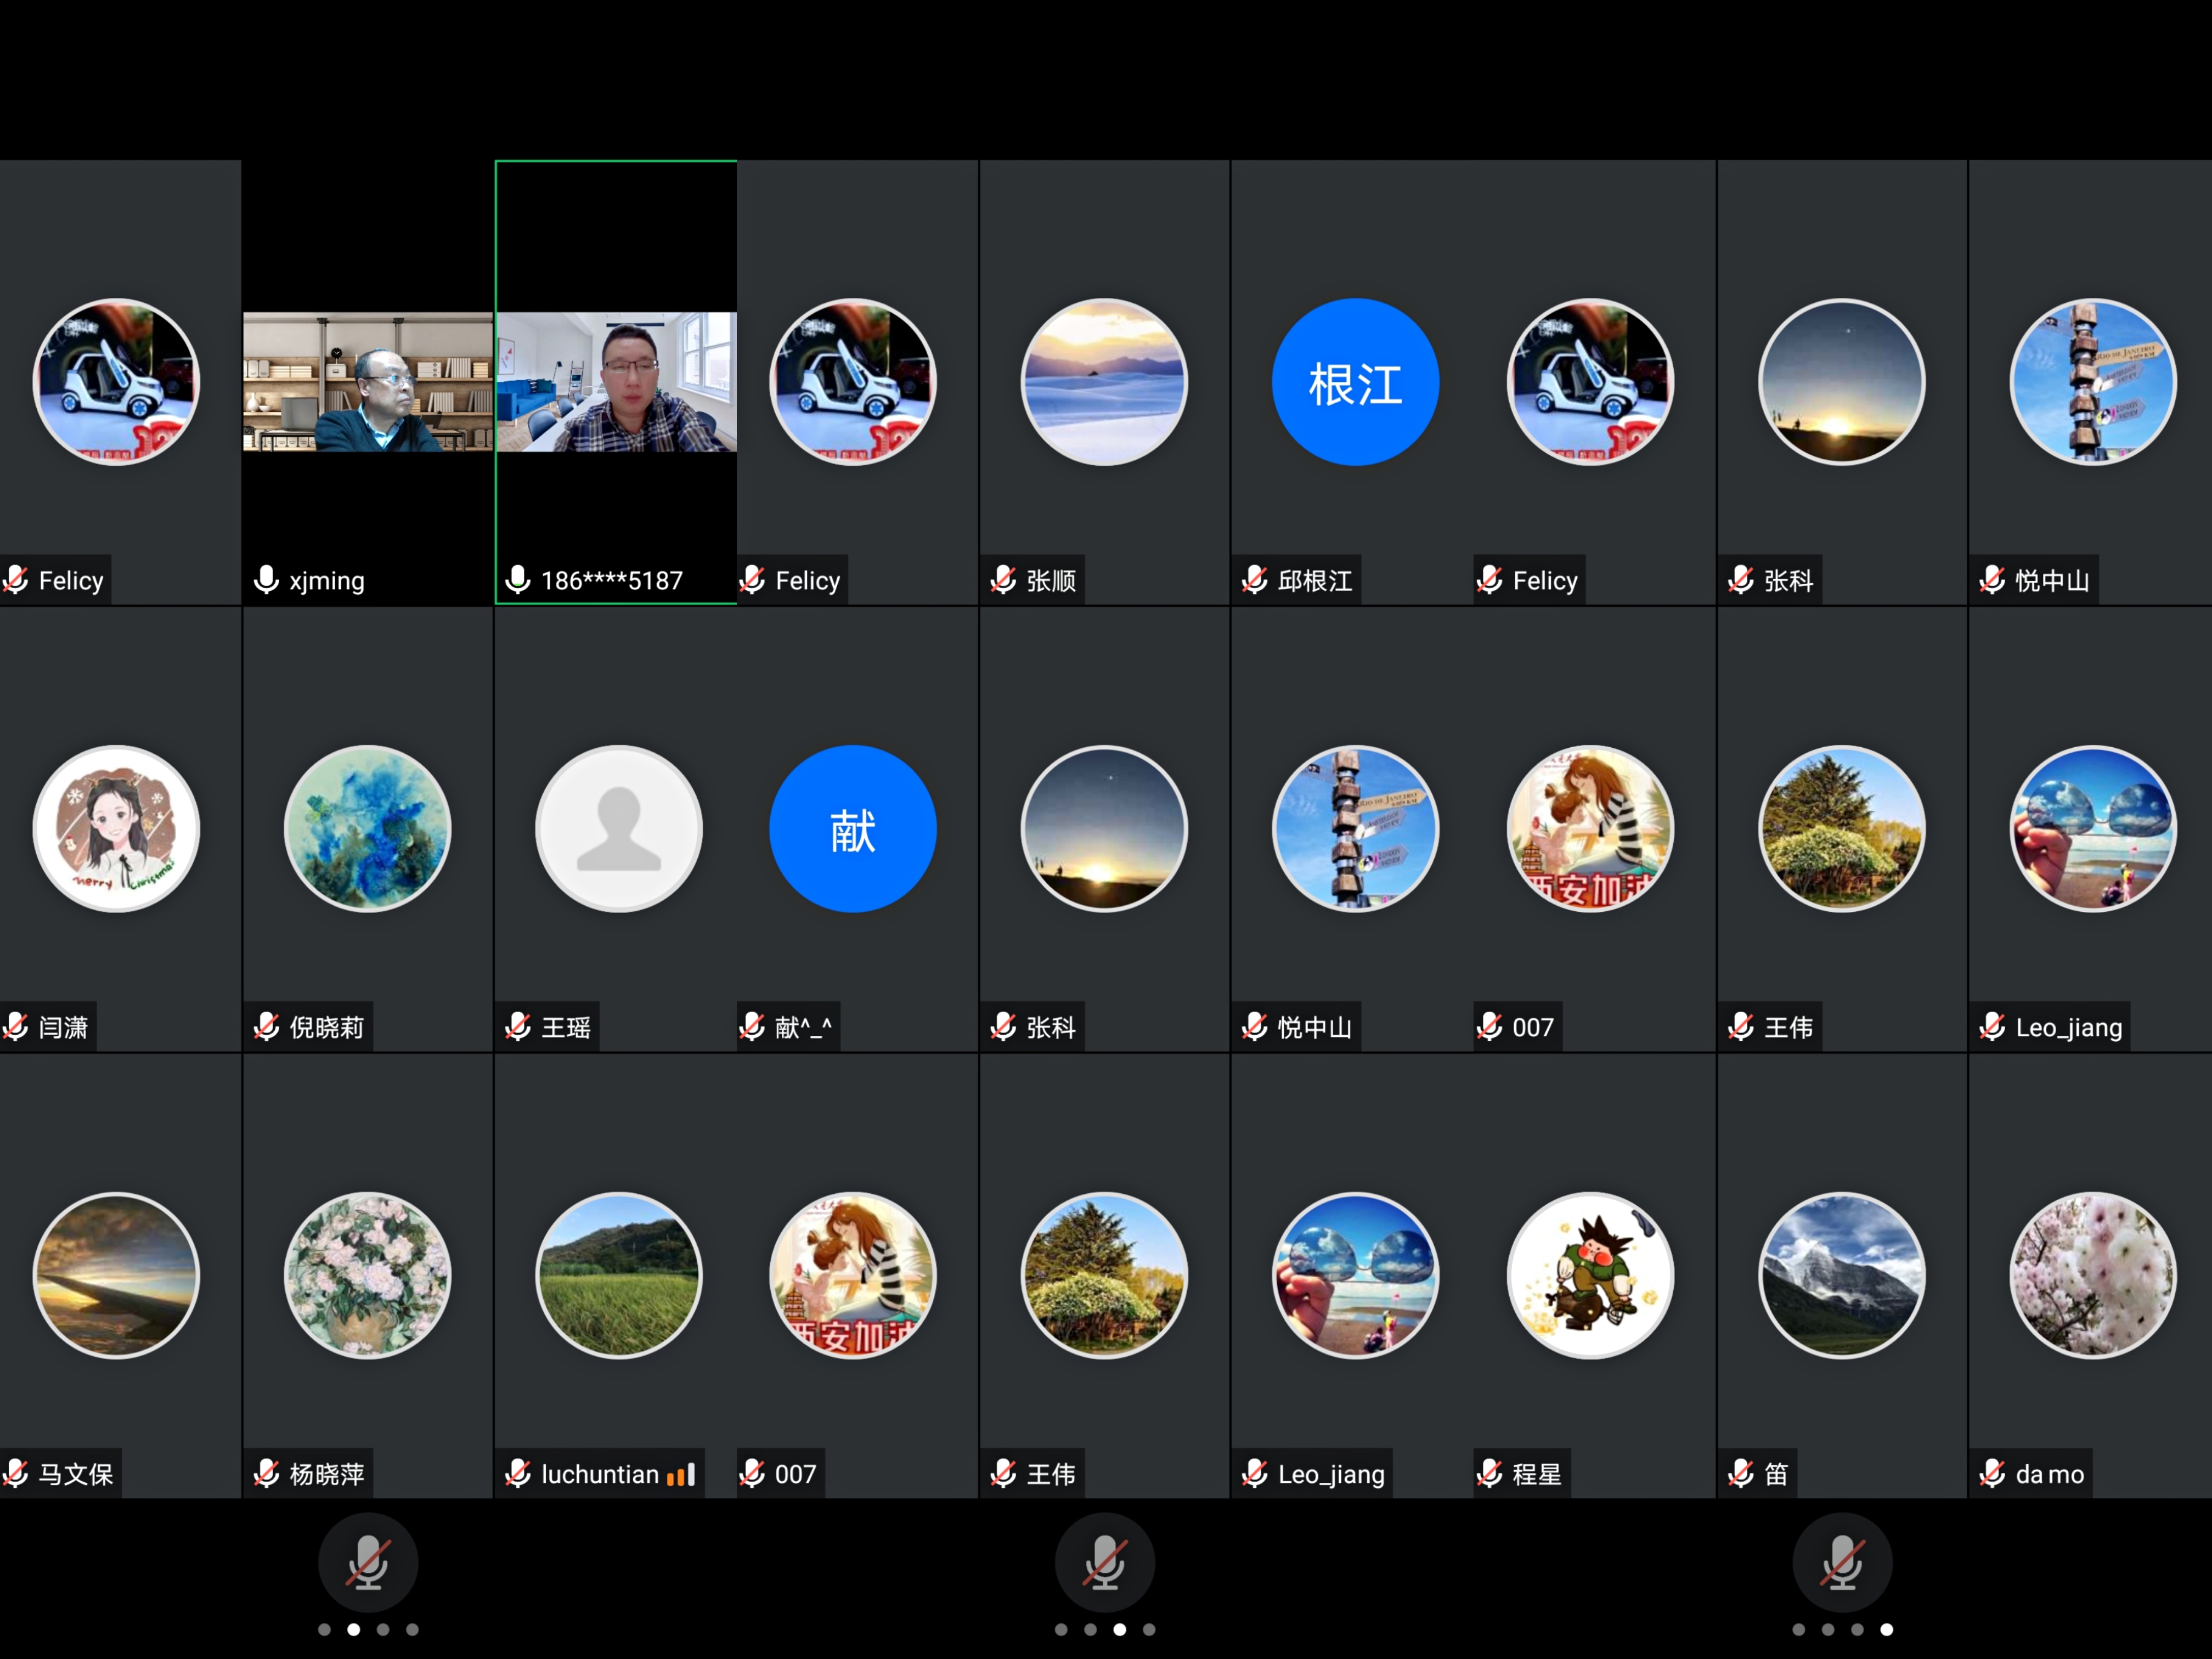Toggle the round mute button beneath 笛's tile
Image resolution: width=2212 pixels, height=1659 pixels.
point(1842,1563)
